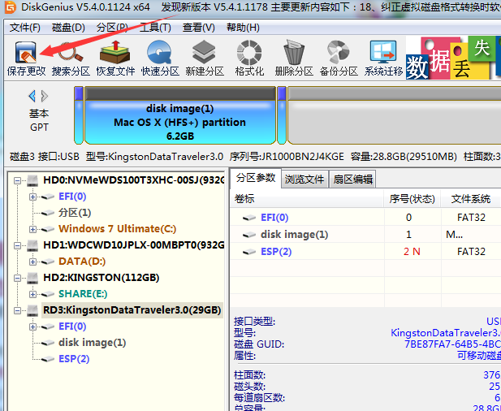The width and height of the screenshot is (501, 411).
Task: Expand the Windows 7 Ultimate(C:) node
Action: [32, 229]
